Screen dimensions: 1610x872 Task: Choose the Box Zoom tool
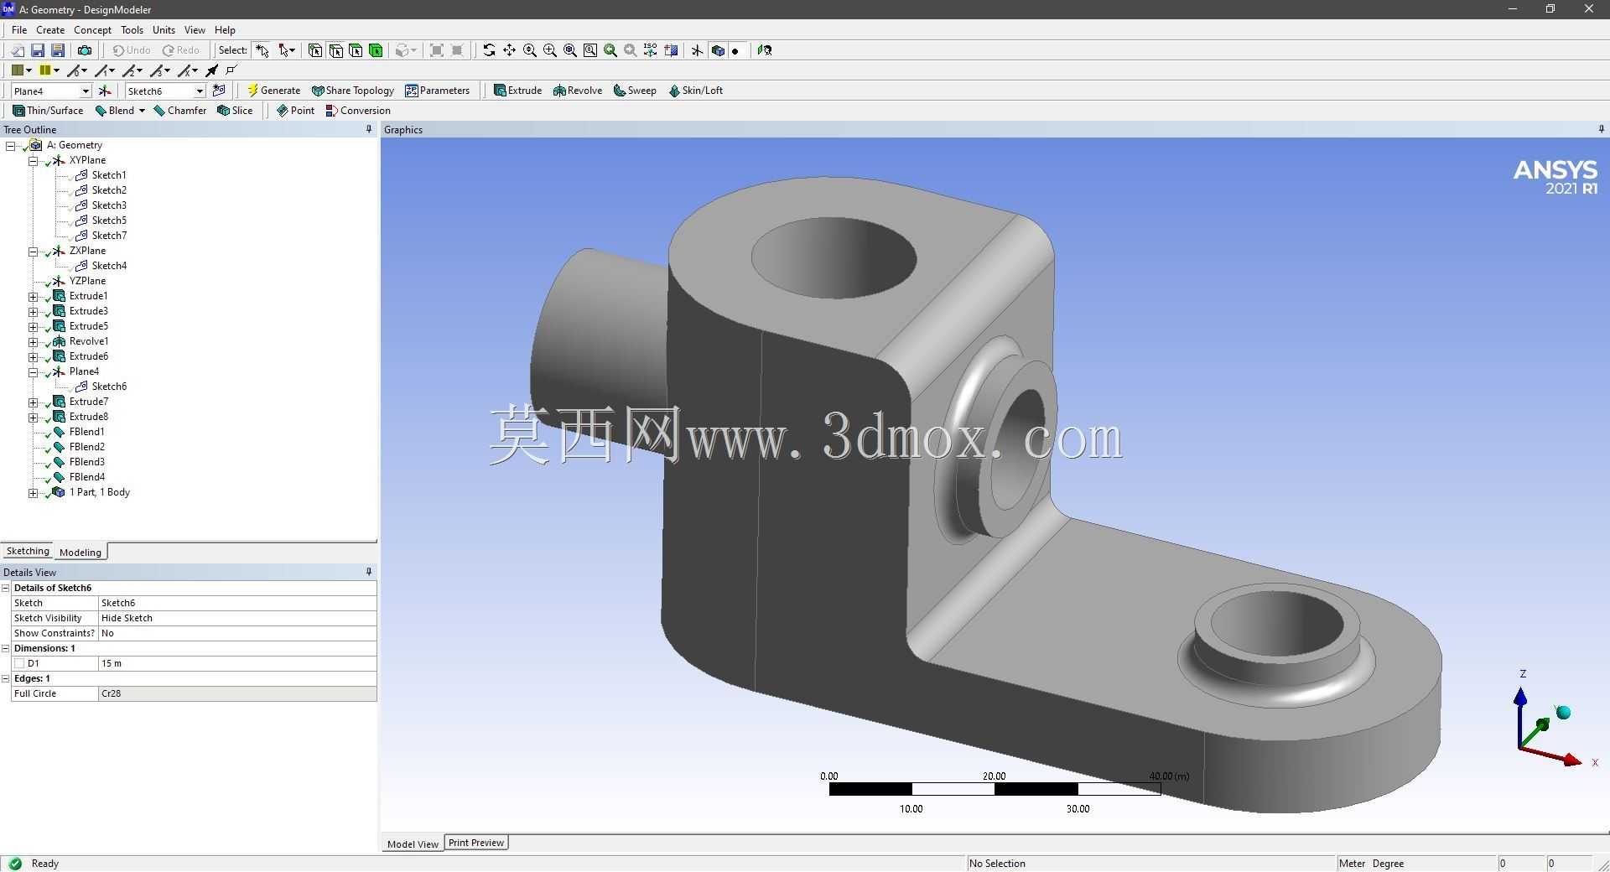pyautogui.click(x=549, y=50)
